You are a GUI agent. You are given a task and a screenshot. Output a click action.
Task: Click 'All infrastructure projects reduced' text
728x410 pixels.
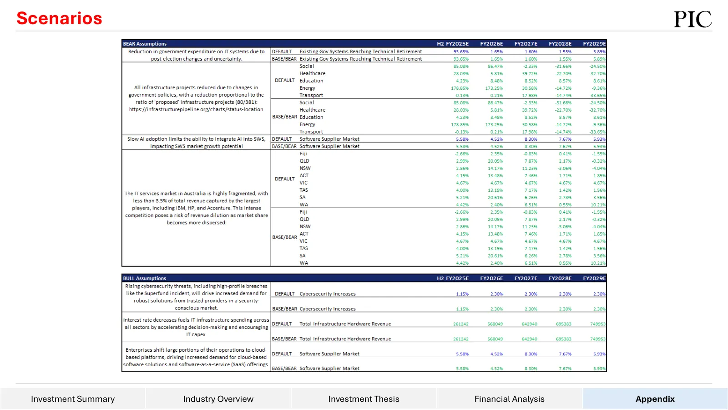[196, 98]
